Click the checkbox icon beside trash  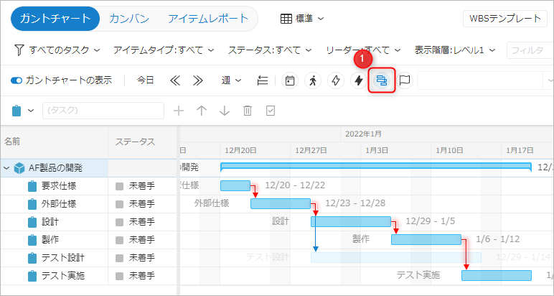point(271,111)
